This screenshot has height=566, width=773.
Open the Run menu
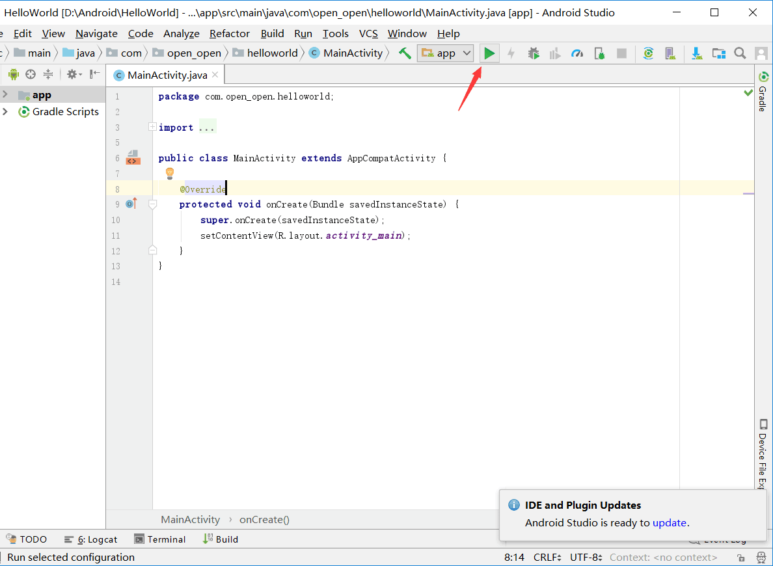point(303,34)
